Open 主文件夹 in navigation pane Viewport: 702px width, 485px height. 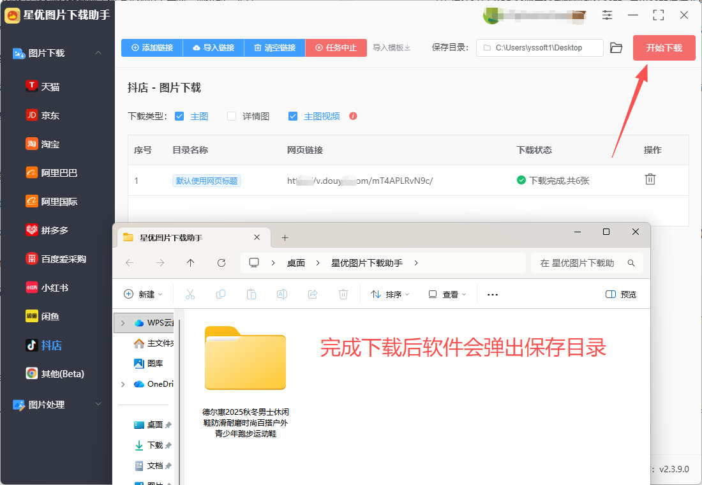[x=154, y=343]
